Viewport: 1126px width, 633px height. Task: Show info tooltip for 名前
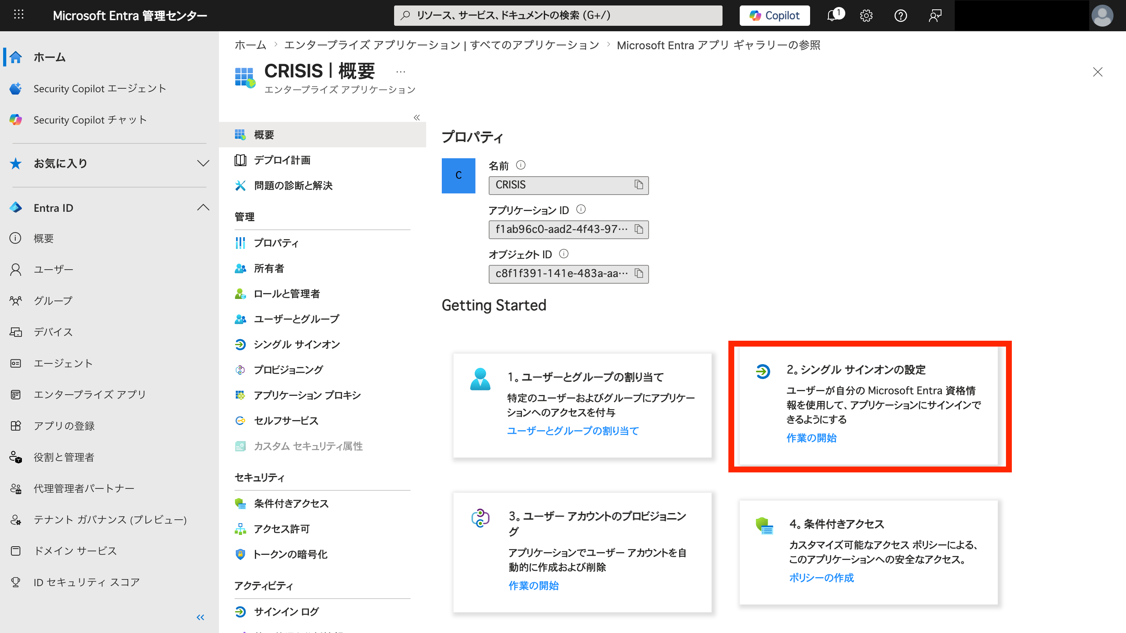click(521, 165)
